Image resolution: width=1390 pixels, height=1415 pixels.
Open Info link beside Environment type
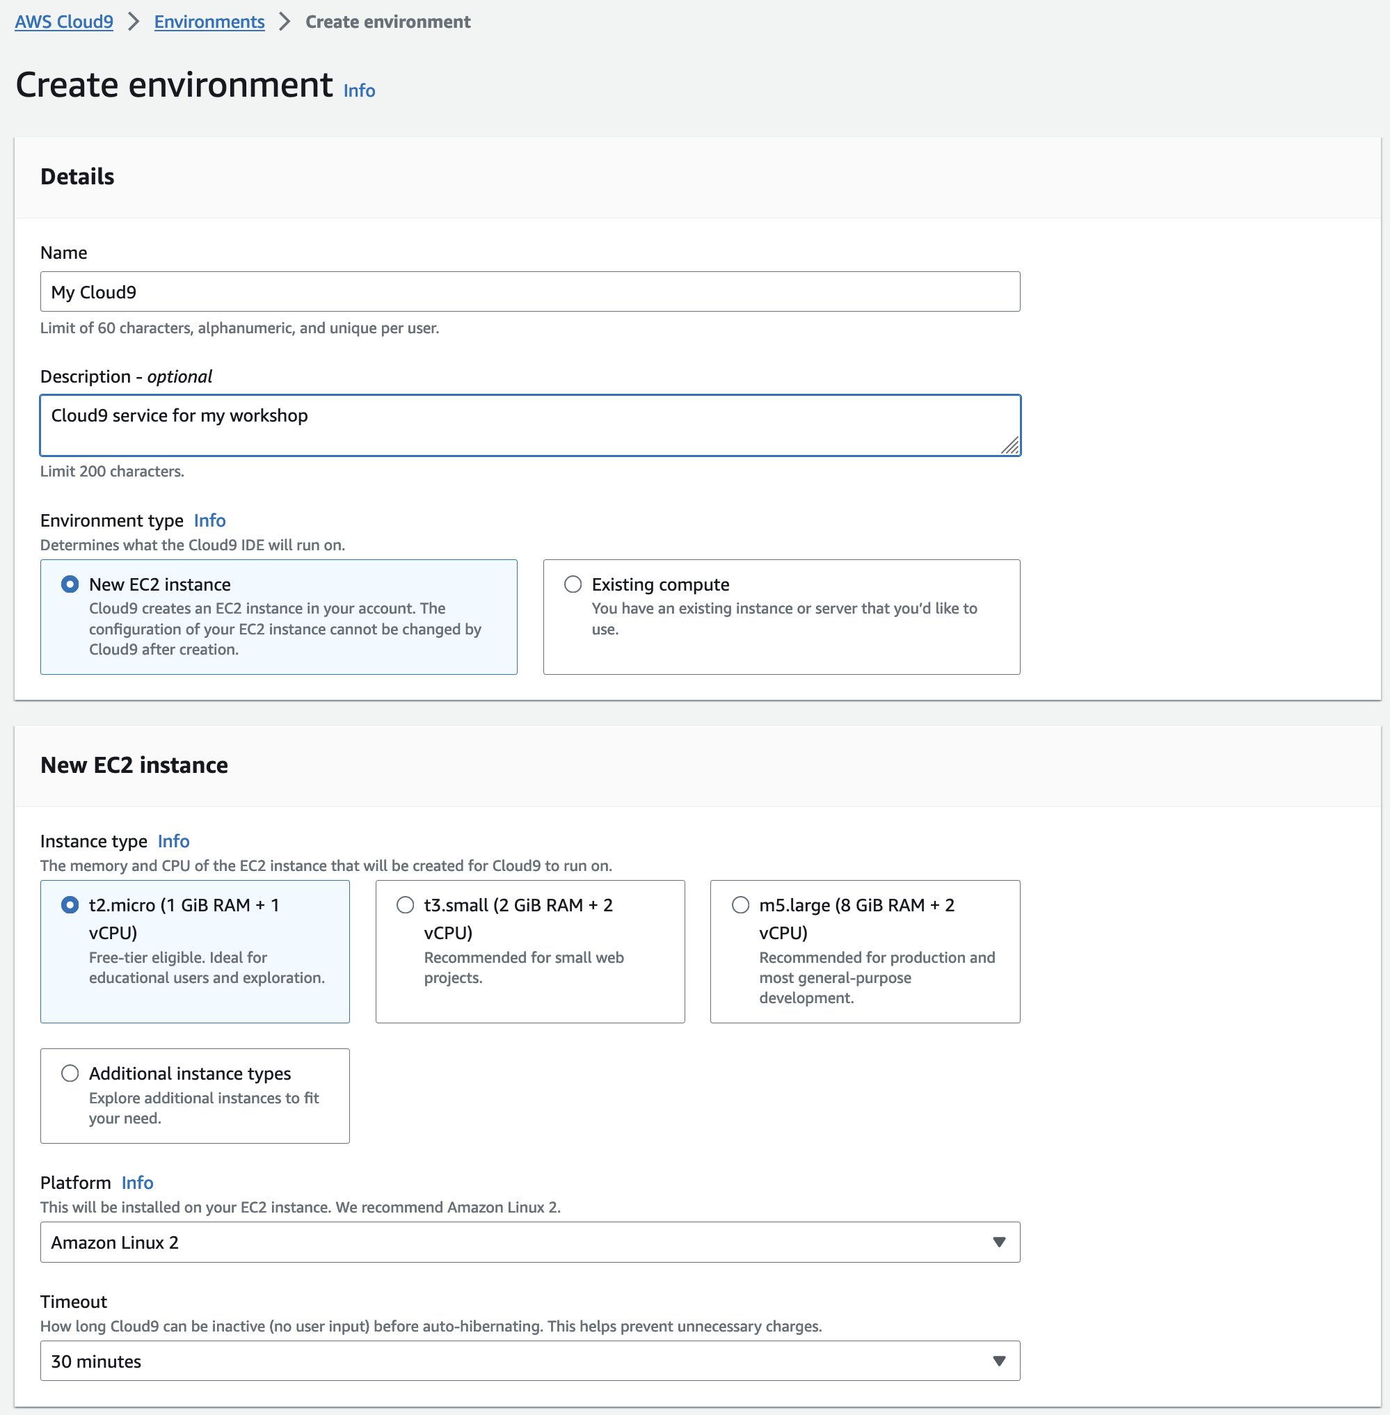point(209,520)
